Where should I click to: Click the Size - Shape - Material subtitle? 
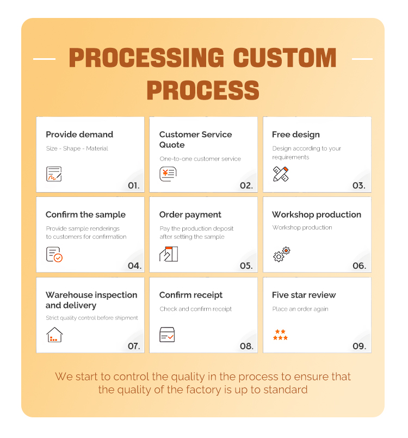77,149
